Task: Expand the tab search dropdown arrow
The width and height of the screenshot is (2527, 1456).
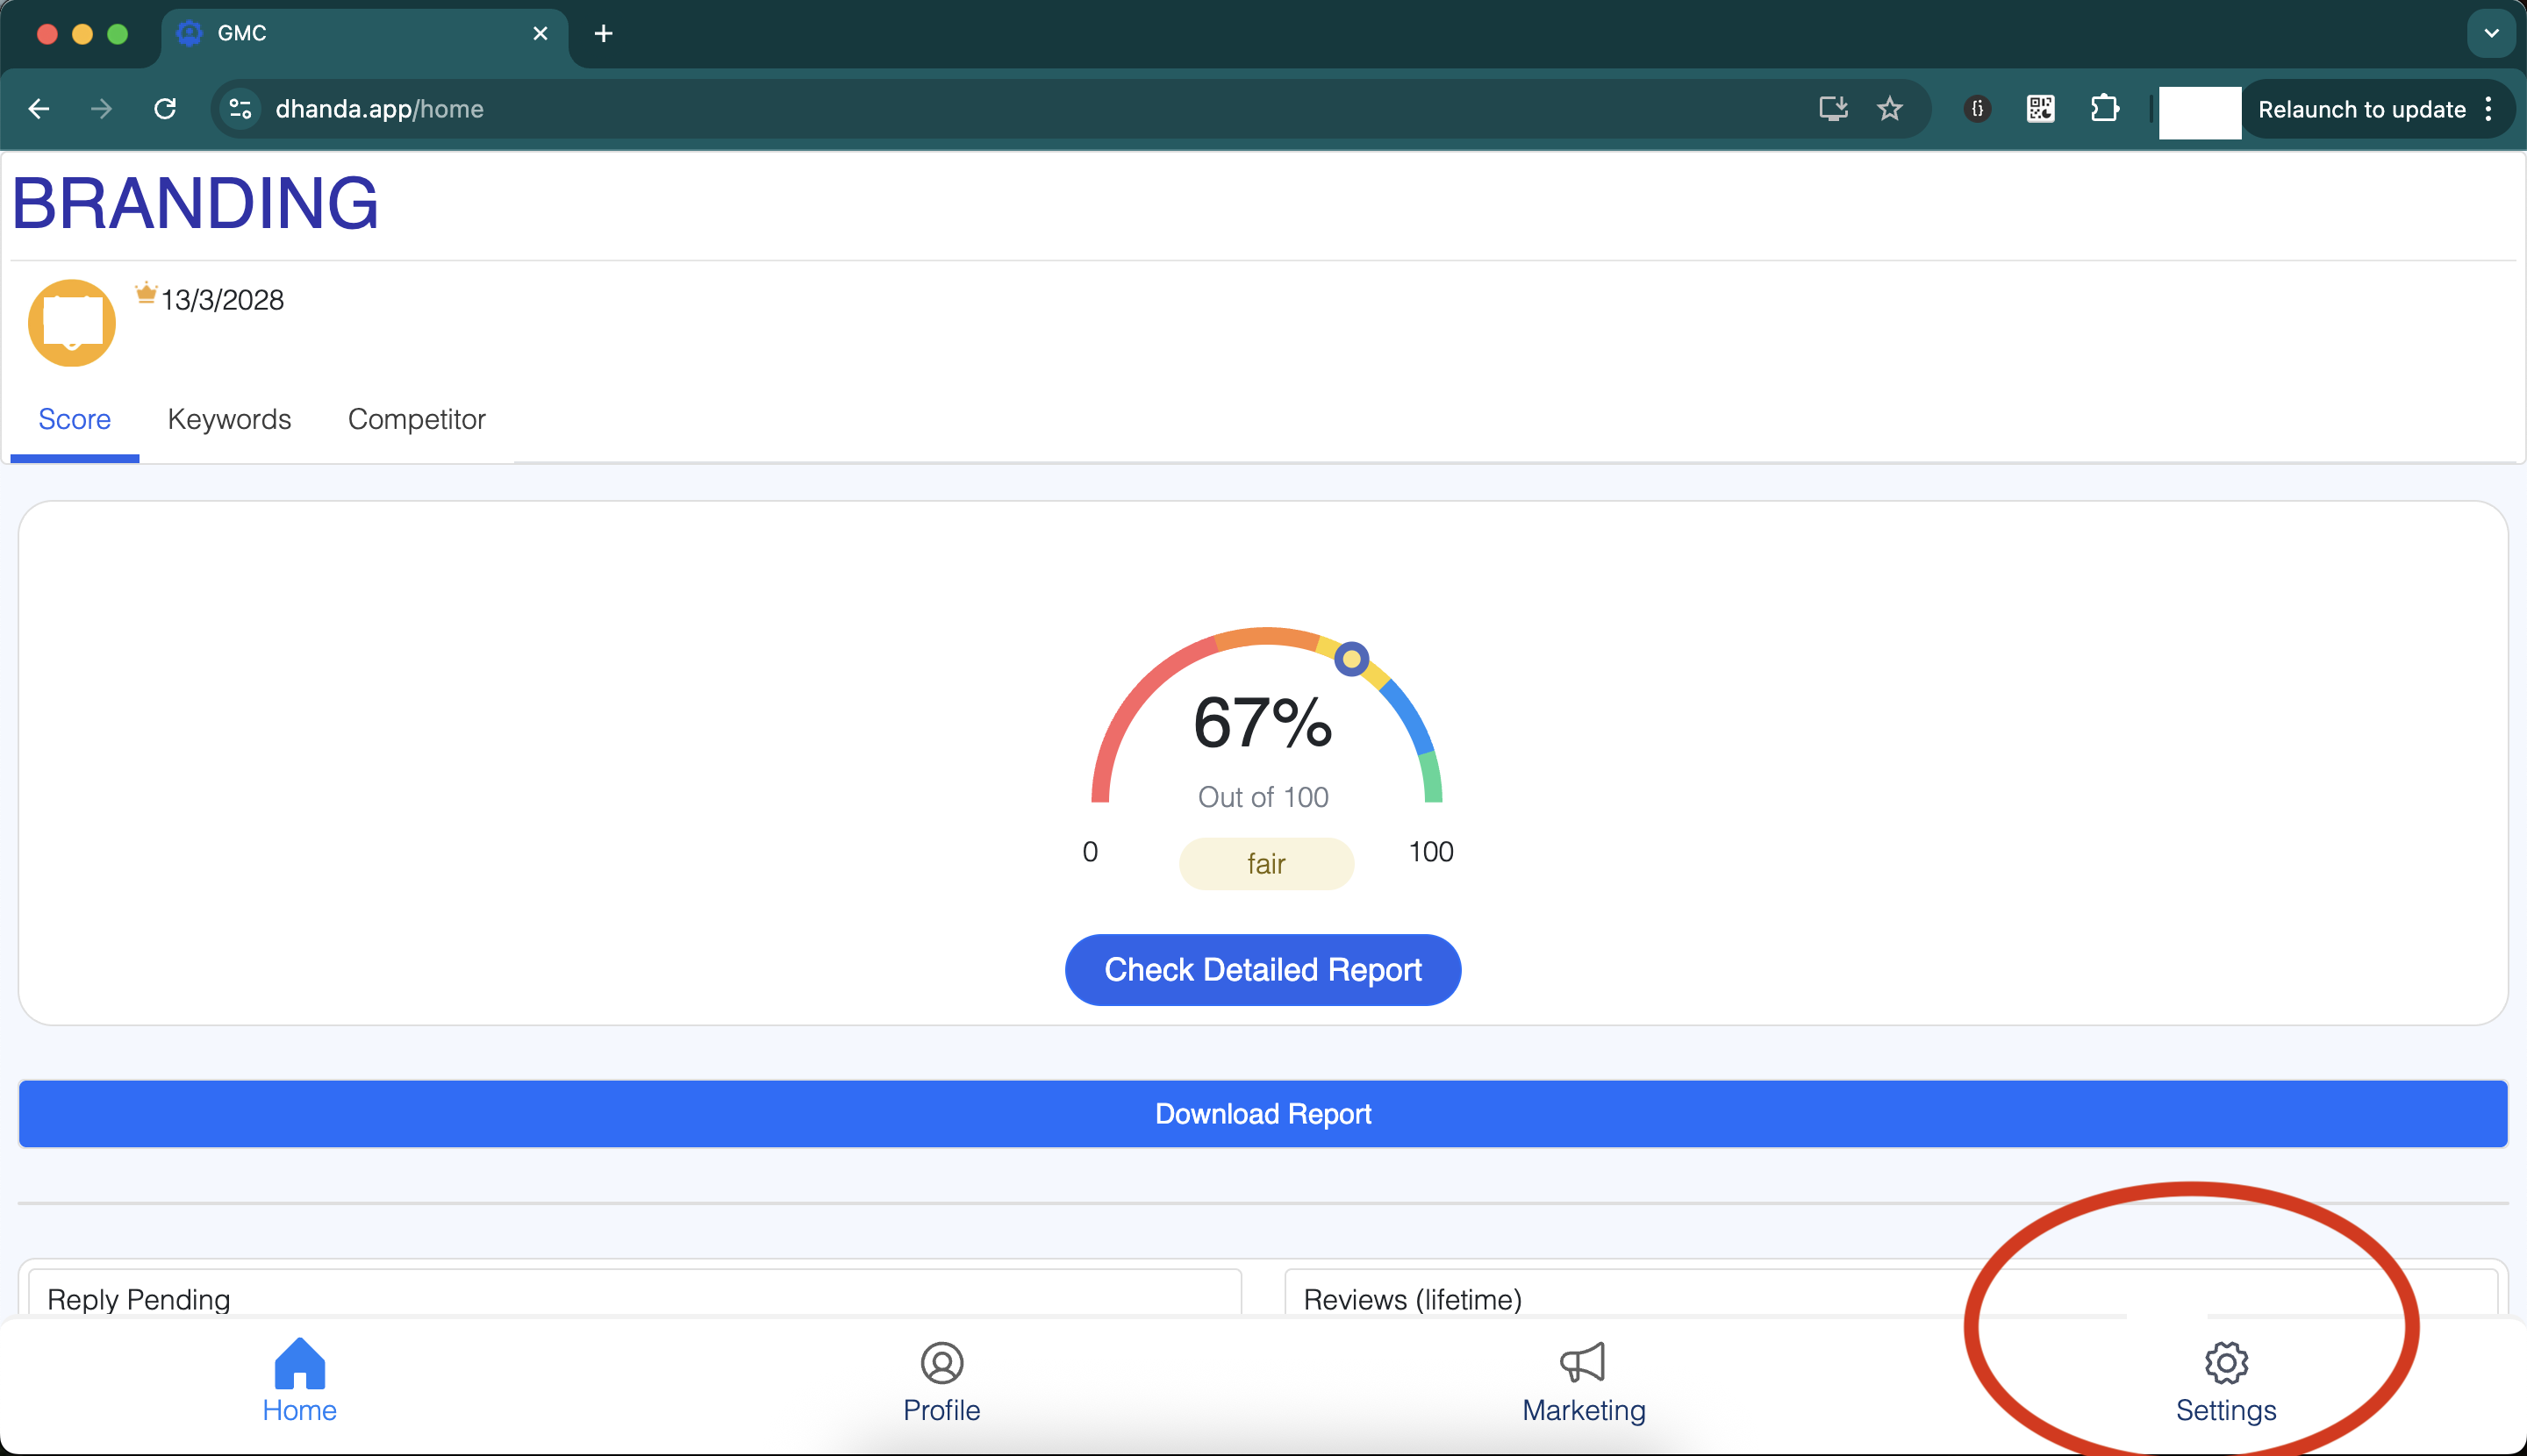Action: 2491,34
